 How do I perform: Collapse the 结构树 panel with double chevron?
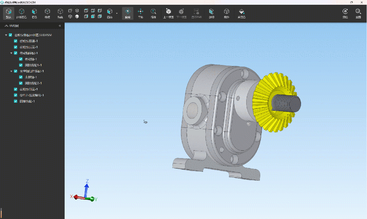60,26
